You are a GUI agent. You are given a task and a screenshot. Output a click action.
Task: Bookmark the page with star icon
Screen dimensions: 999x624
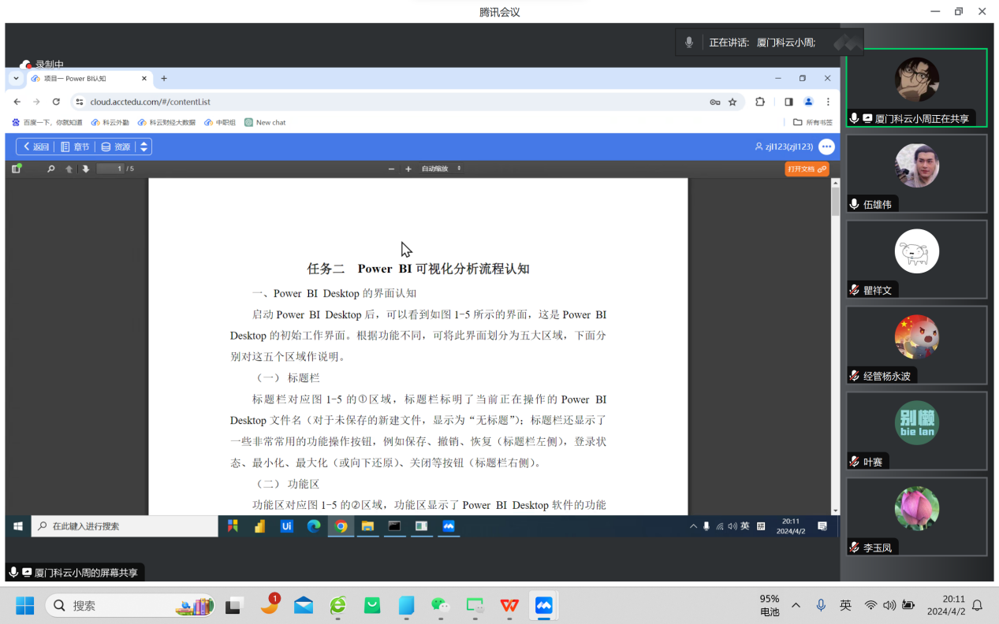tap(732, 102)
